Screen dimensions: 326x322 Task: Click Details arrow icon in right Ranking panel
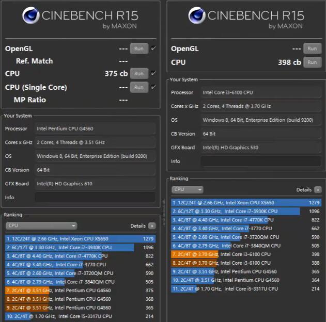pos(318,190)
